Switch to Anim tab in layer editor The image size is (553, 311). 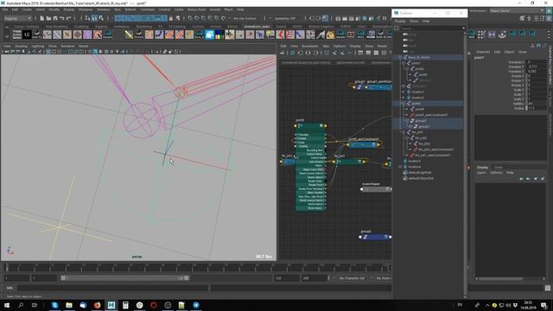click(498, 167)
